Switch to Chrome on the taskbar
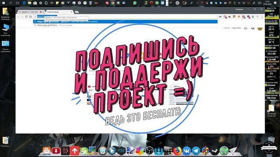Viewport: 280px width, 157px height. pos(113,3)
